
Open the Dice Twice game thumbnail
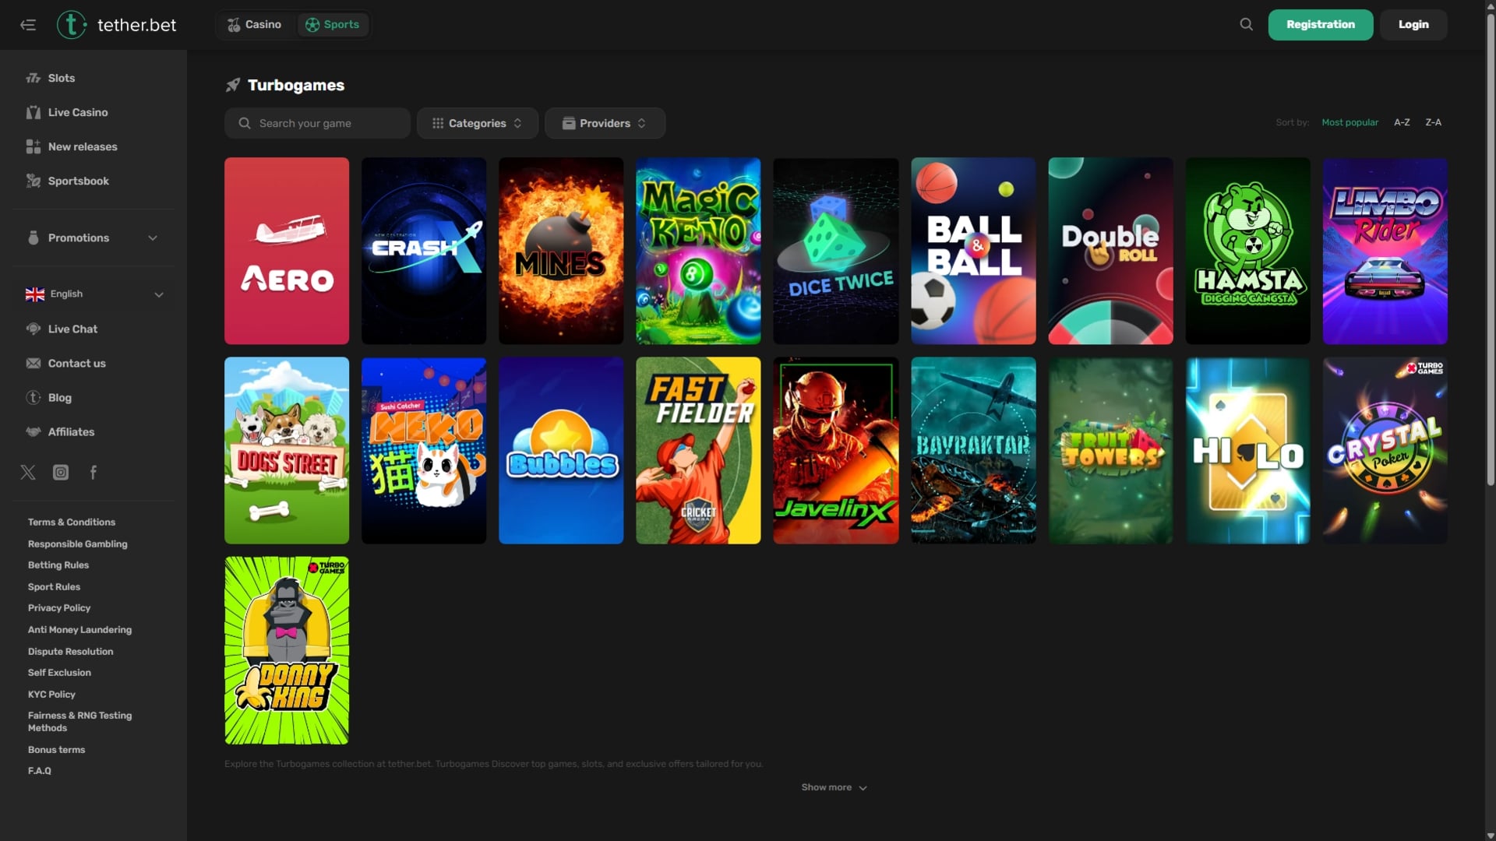click(x=835, y=251)
